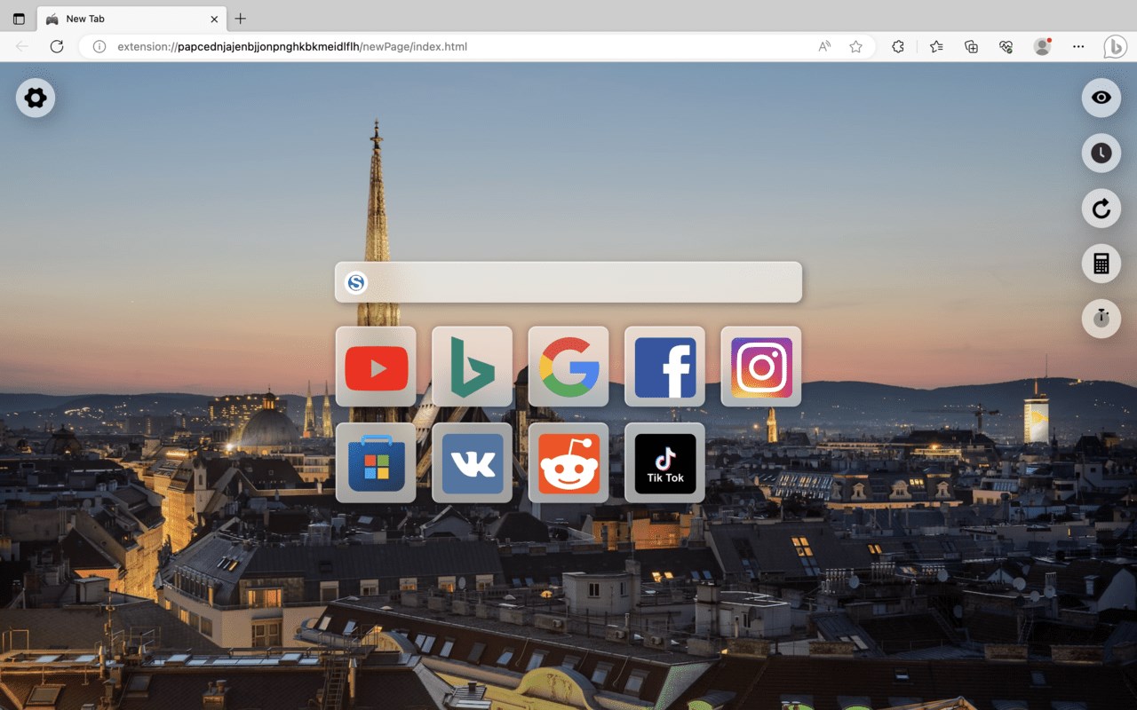Open the Reddit shortcut tile
The width and height of the screenshot is (1137, 710).
568,462
